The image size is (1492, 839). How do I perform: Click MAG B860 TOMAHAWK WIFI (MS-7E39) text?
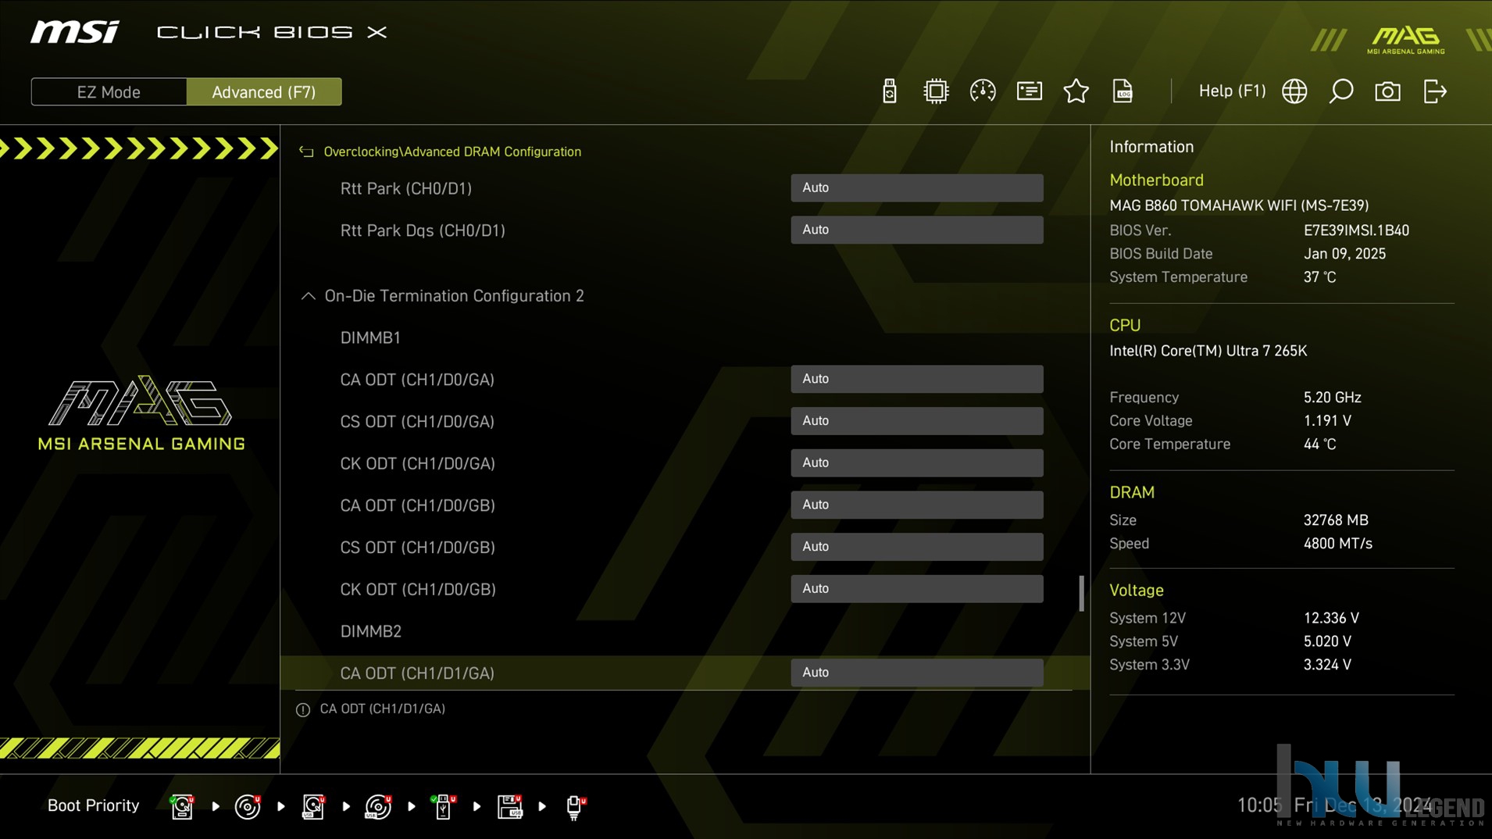point(1239,205)
